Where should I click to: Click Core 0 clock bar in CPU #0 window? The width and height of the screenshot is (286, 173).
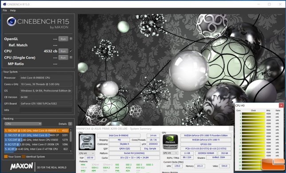(253, 114)
